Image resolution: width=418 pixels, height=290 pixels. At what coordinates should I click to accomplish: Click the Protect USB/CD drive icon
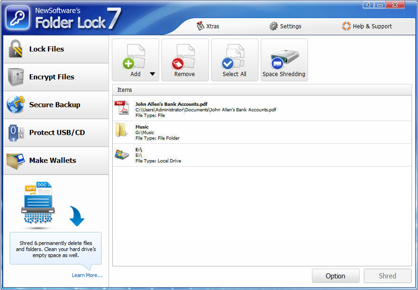pyautogui.click(x=16, y=133)
